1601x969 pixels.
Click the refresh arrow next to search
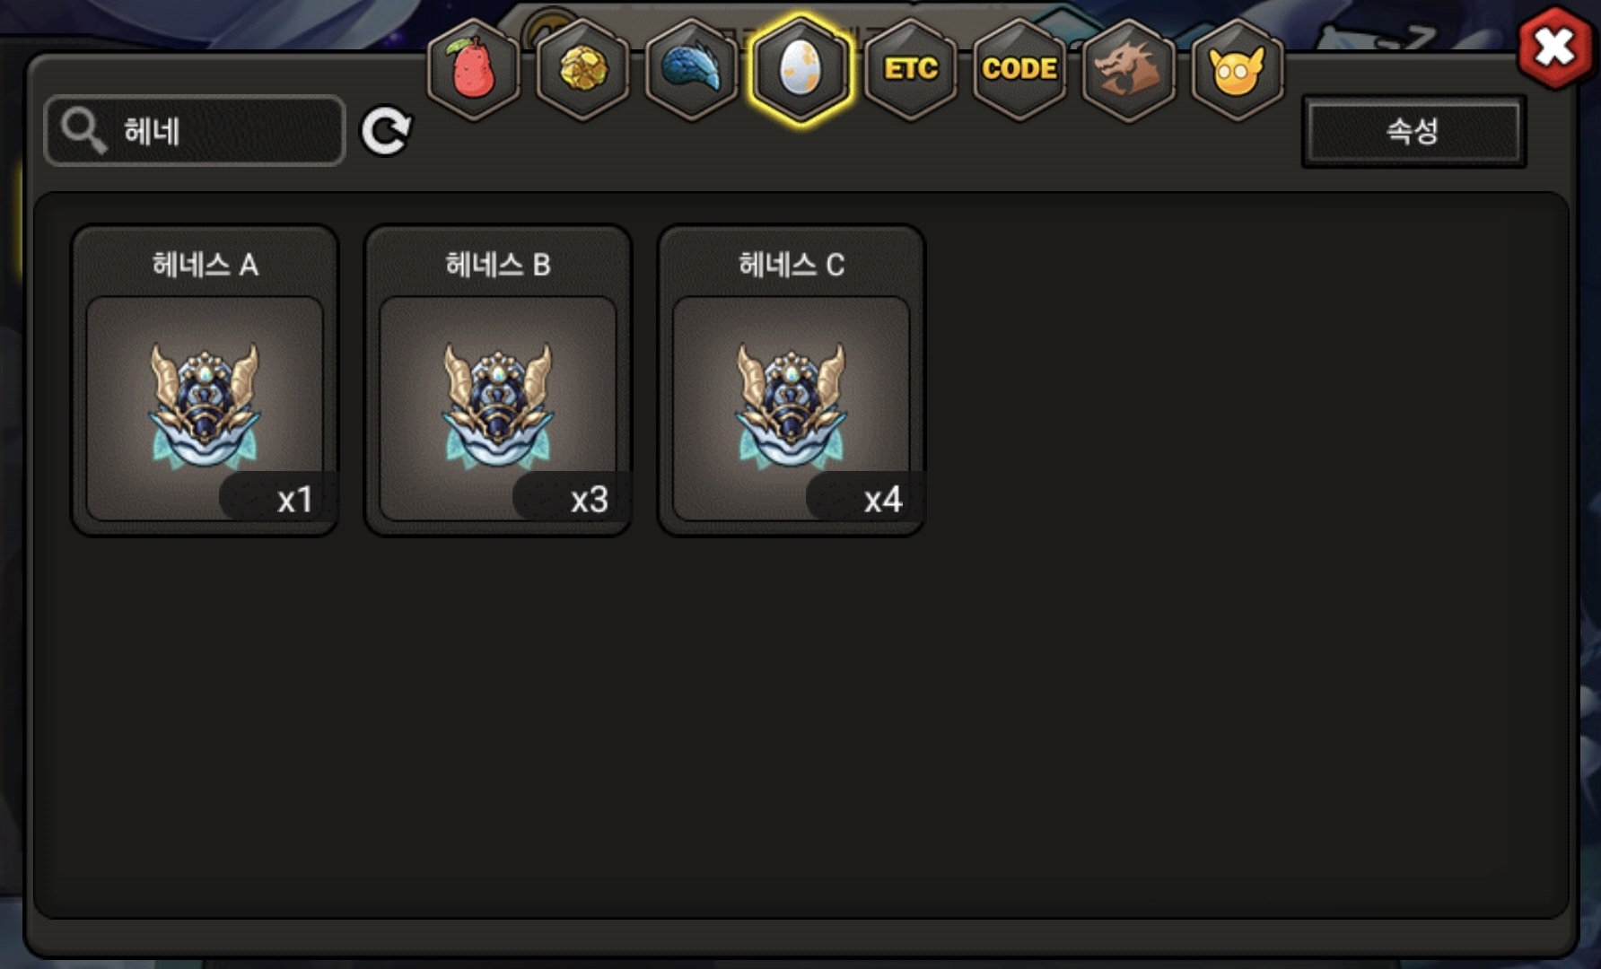pyautogui.click(x=386, y=131)
